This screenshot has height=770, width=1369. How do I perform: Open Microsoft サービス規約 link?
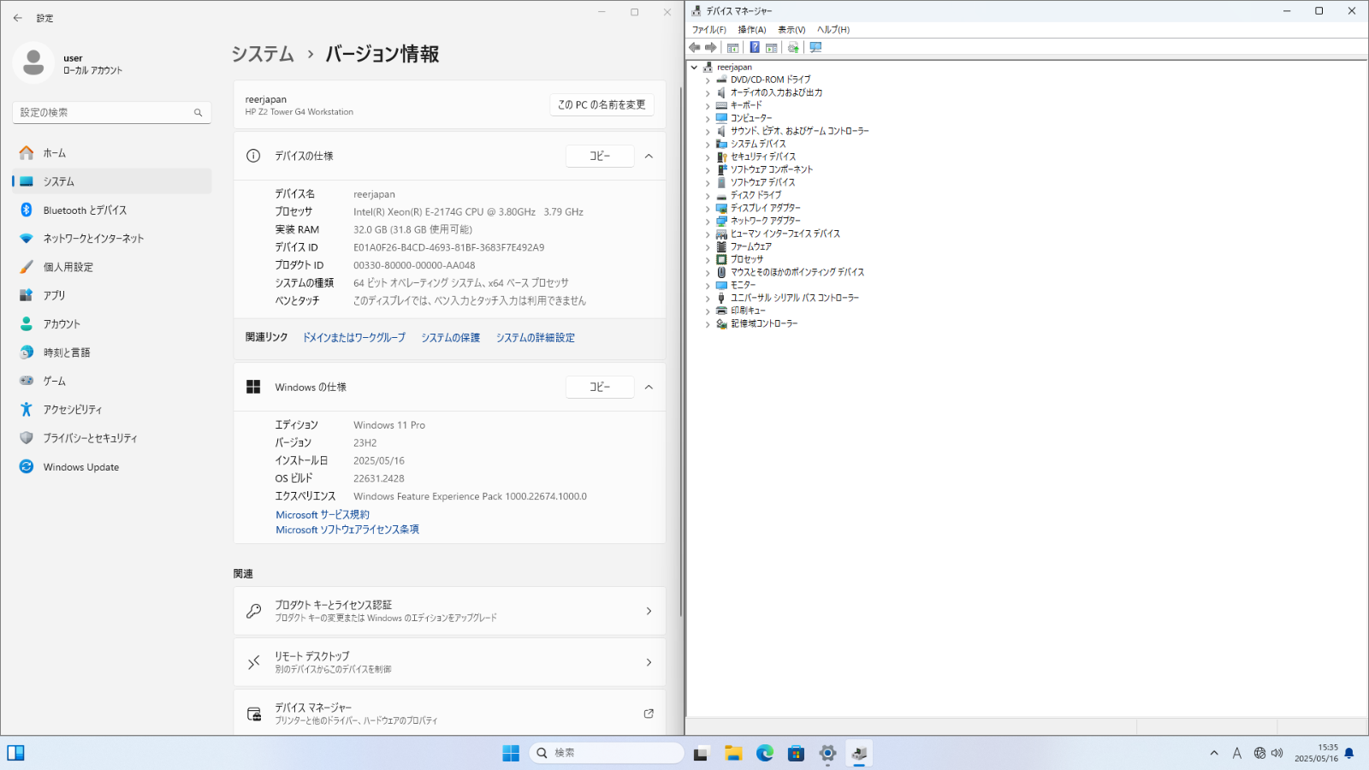(323, 515)
